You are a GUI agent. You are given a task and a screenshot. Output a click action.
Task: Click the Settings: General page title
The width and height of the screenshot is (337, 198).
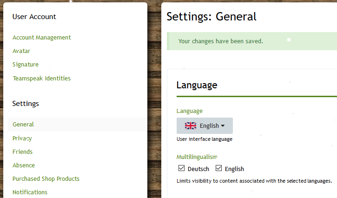[211, 17]
